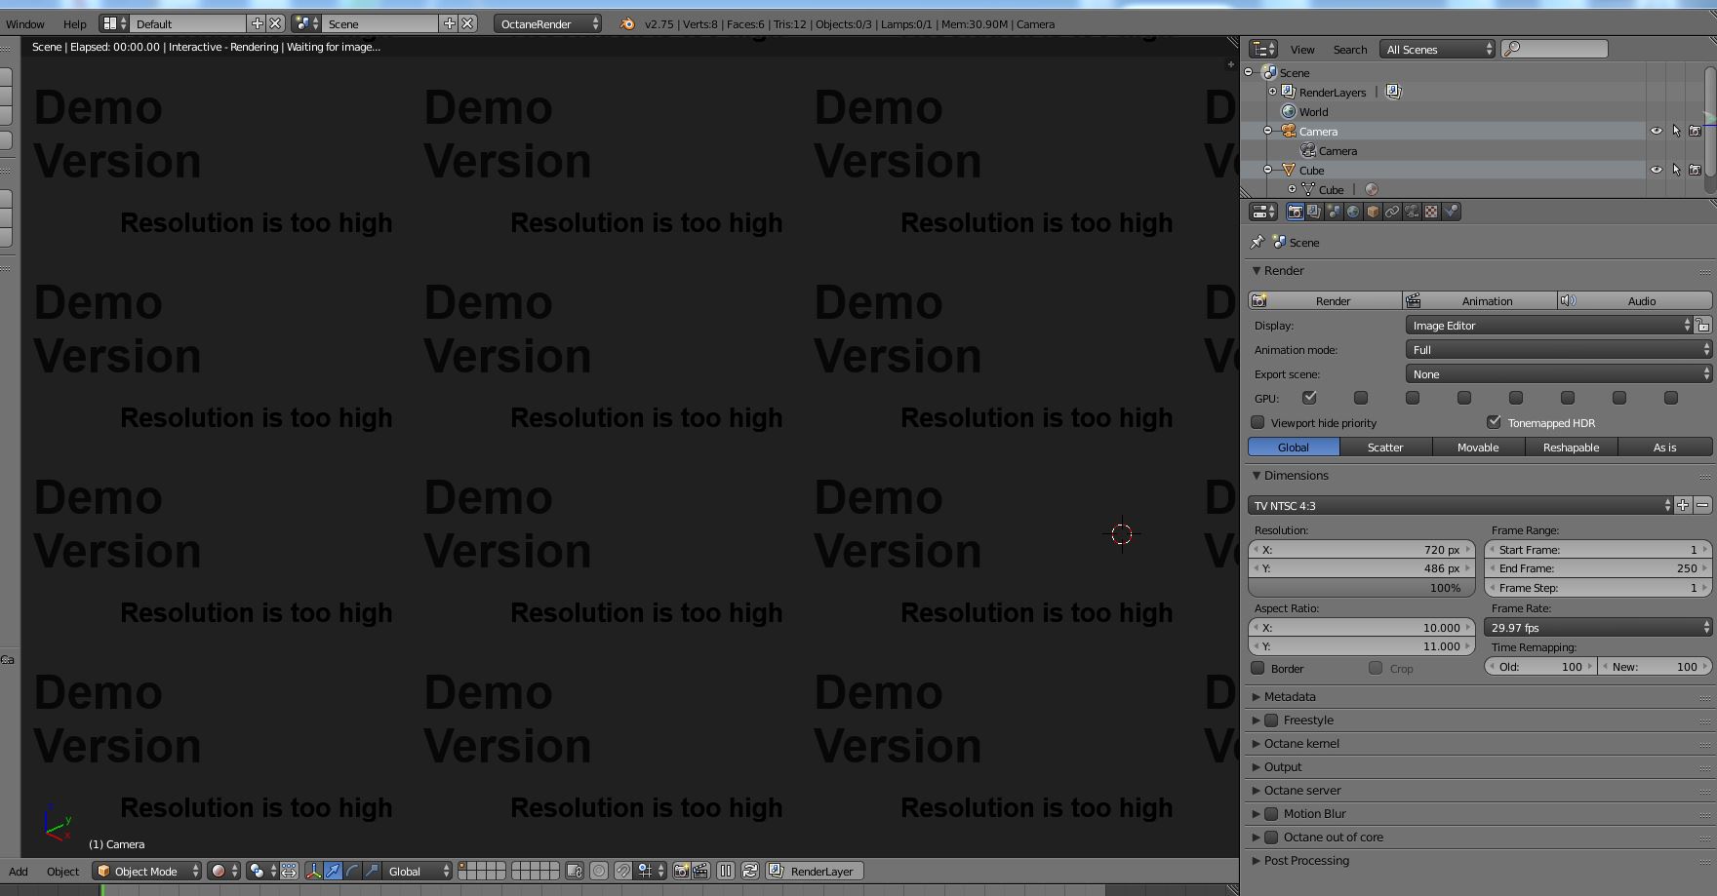Open the Display Image Editor dropdown

pyautogui.click(x=1549, y=325)
